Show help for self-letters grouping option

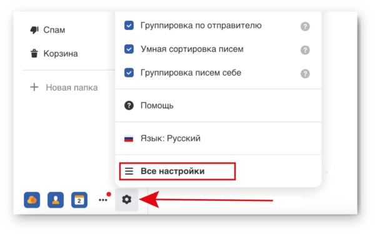click(x=305, y=74)
